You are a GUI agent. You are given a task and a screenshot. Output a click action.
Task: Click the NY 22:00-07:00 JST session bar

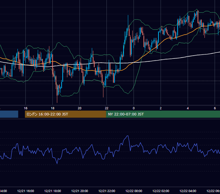pyautogui.click(x=163, y=114)
